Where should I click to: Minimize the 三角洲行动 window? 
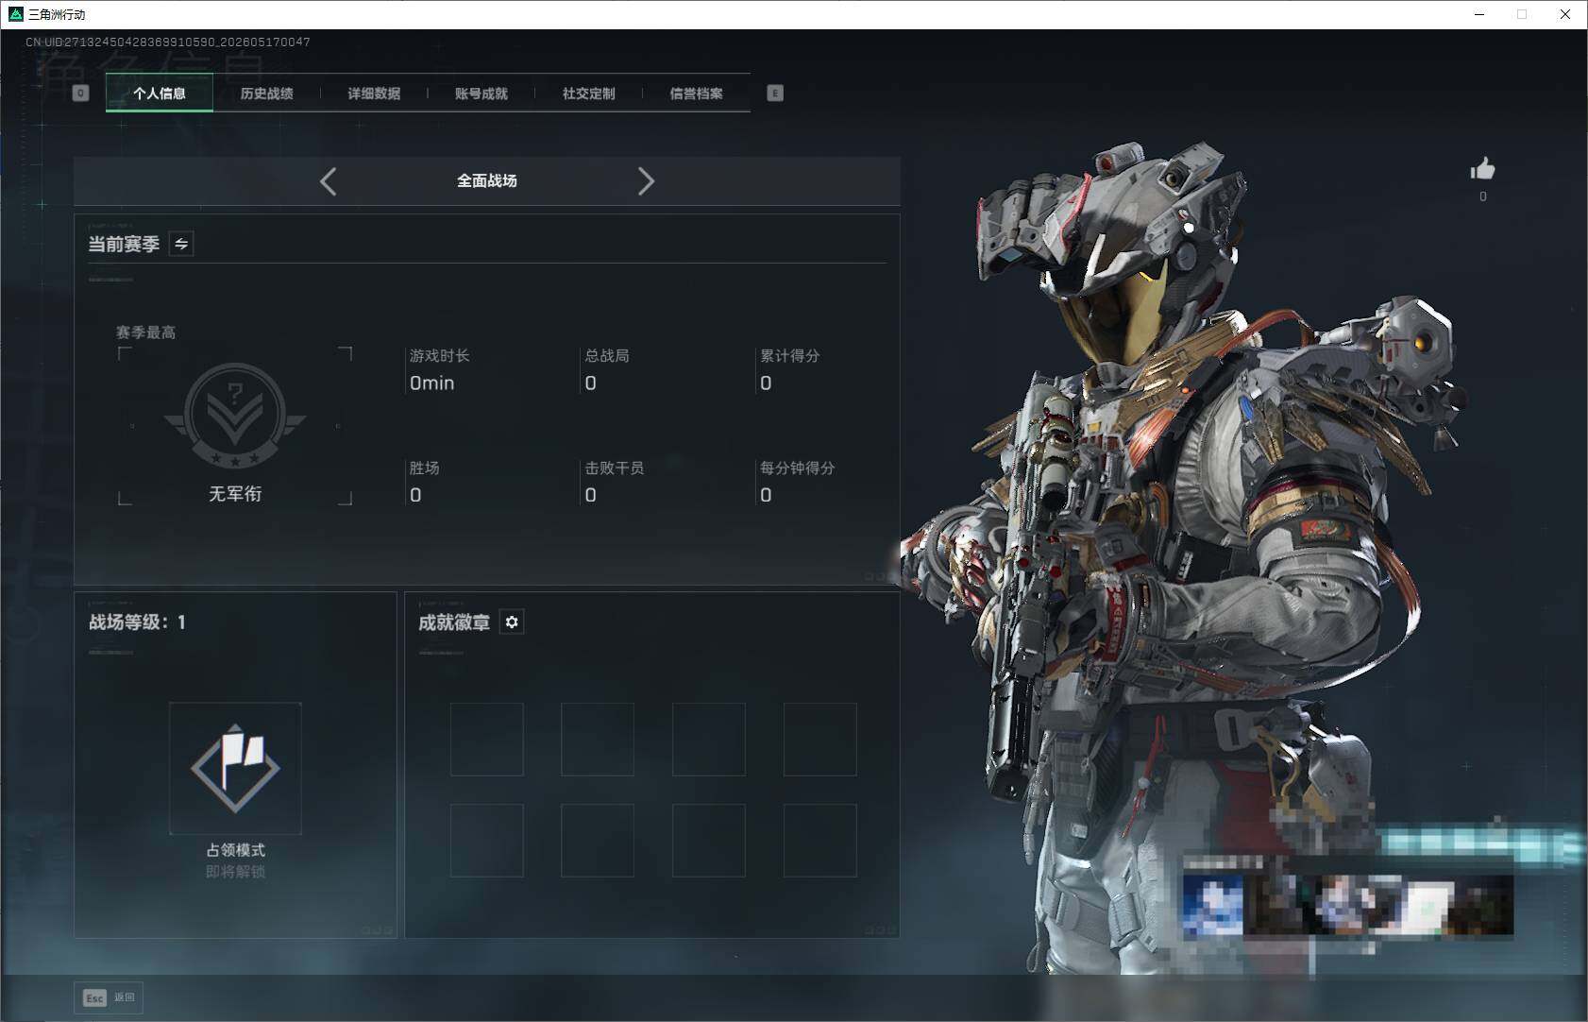[x=1479, y=14]
